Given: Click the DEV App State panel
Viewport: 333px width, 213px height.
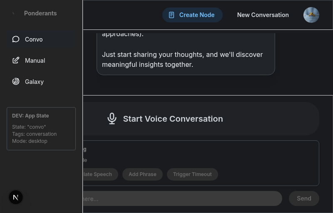Looking at the screenshot, I should point(41,128).
